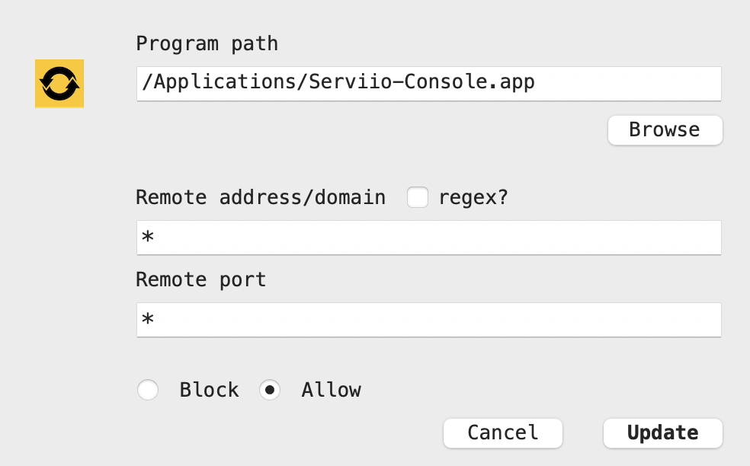This screenshot has width=750, height=466.
Task: Click Update to save the rule
Action: coord(662,433)
